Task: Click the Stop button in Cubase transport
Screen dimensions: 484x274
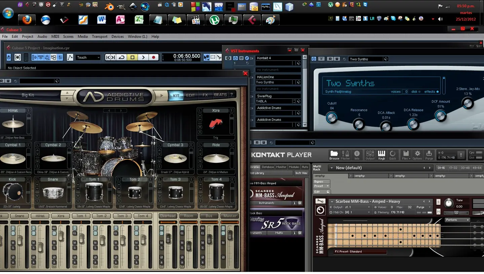Action: 133,57
